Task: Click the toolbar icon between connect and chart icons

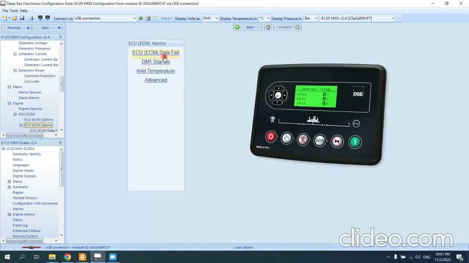Action: coord(148,18)
